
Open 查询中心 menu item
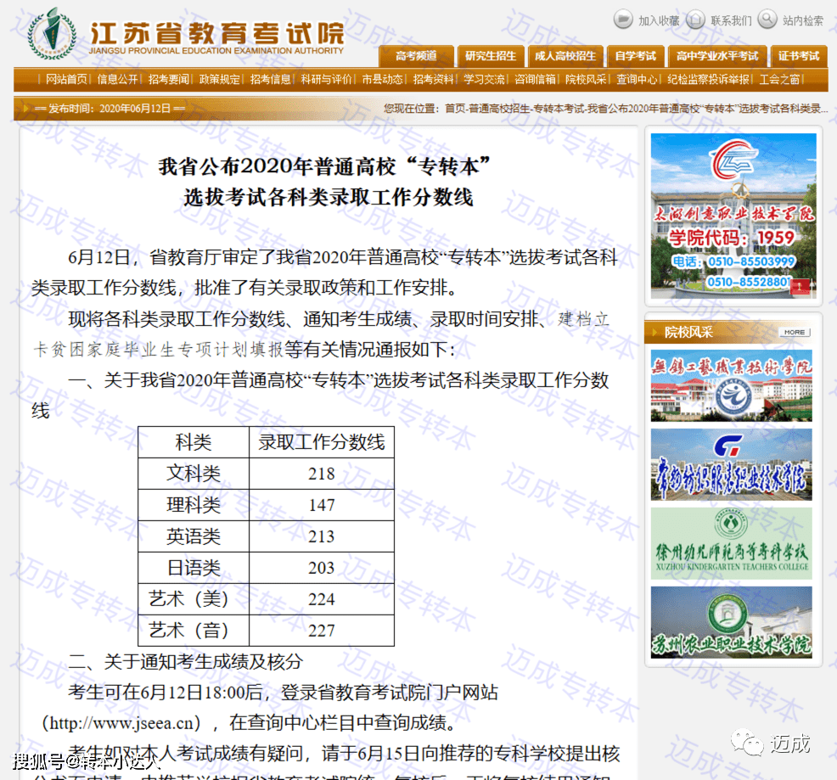(x=637, y=80)
